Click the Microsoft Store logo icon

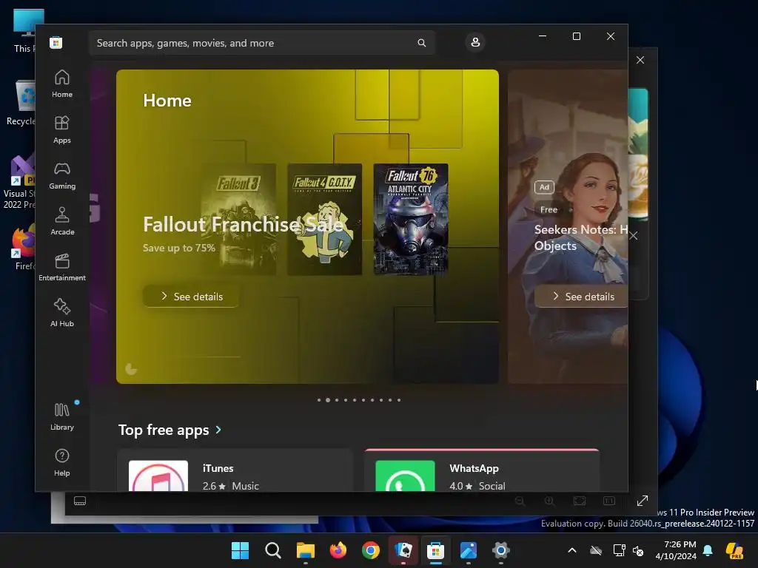coord(56,42)
